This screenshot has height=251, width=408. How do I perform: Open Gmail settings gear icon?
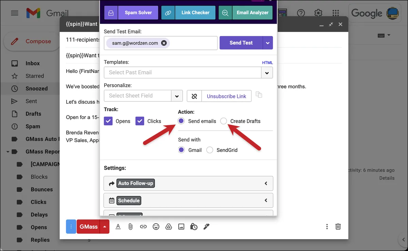[x=318, y=13]
